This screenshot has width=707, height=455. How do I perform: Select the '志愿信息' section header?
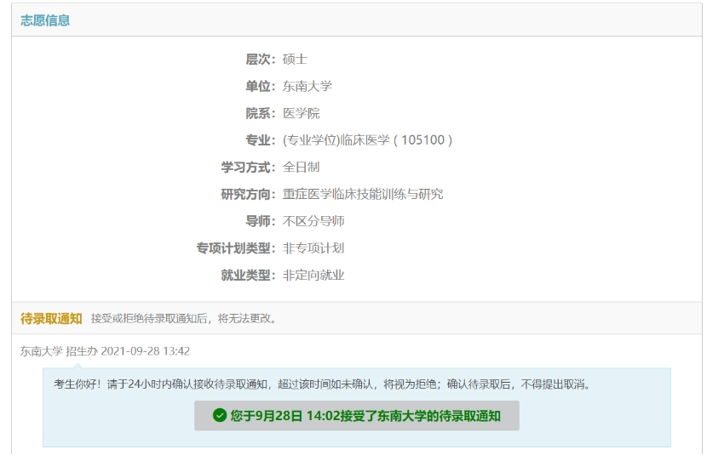45,20
